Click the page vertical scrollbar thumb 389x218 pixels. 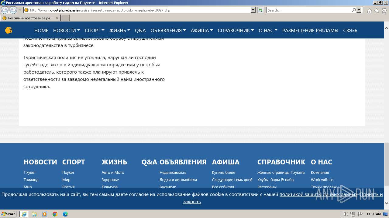[x=386, y=163]
